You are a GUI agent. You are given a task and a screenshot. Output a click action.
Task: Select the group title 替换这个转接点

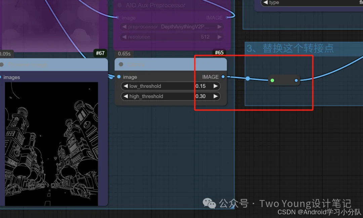[x=298, y=49]
